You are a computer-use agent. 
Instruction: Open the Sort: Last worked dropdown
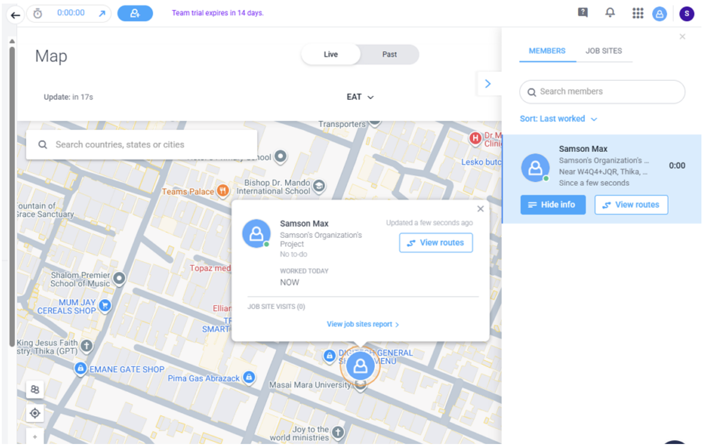(x=558, y=119)
